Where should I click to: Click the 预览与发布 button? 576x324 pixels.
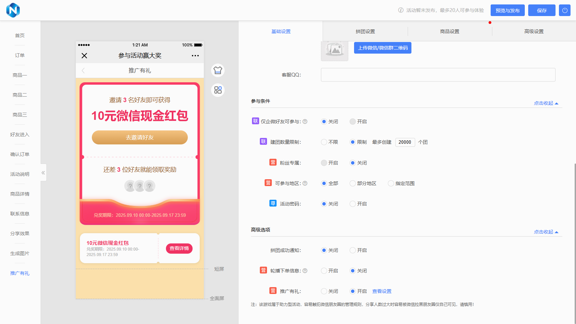point(507,10)
